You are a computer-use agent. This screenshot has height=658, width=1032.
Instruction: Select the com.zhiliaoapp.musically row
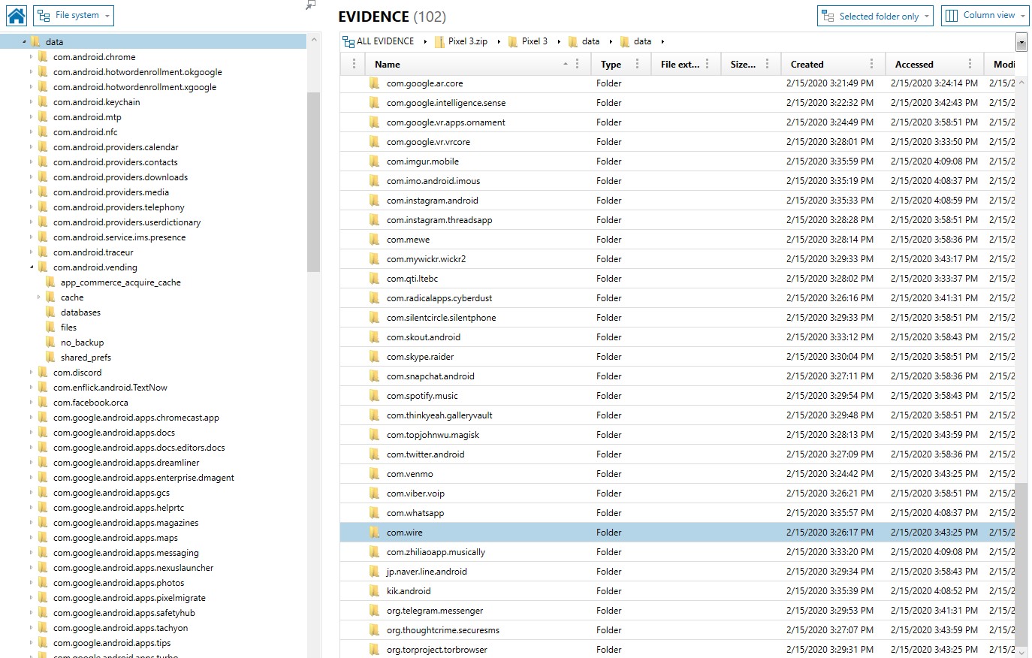[x=677, y=552]
